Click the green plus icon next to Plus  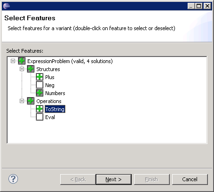point(40,77)
